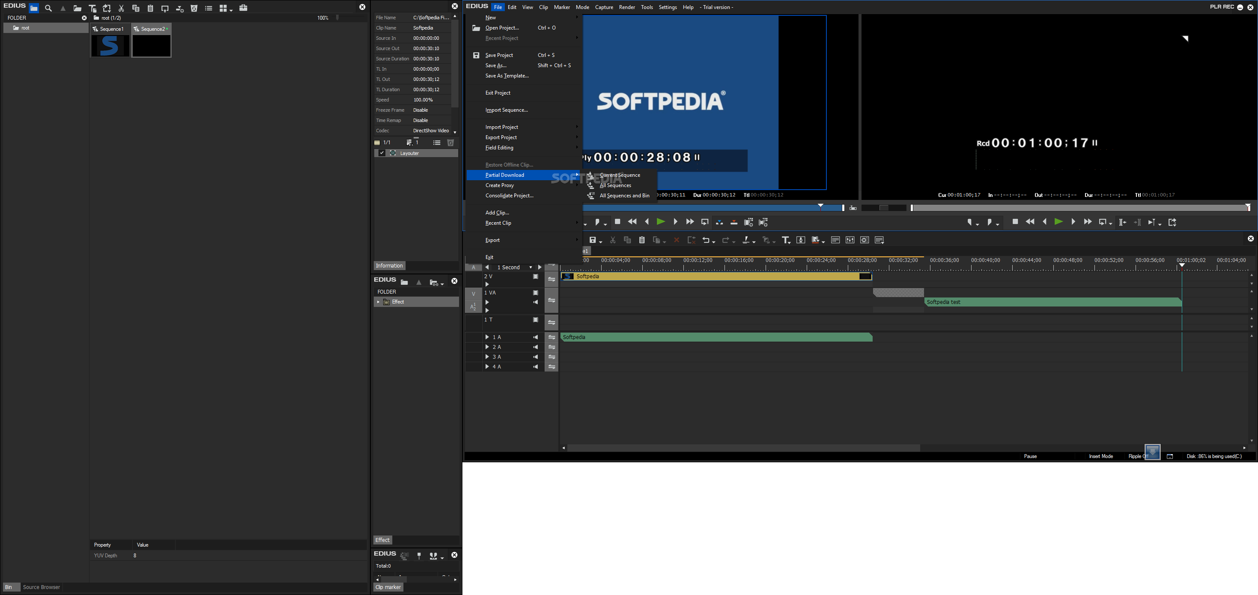Image resolution: width=1258 pixels, height=595 pixels.
Task: Mute the 2 A audio track
Action: [536, 347]
